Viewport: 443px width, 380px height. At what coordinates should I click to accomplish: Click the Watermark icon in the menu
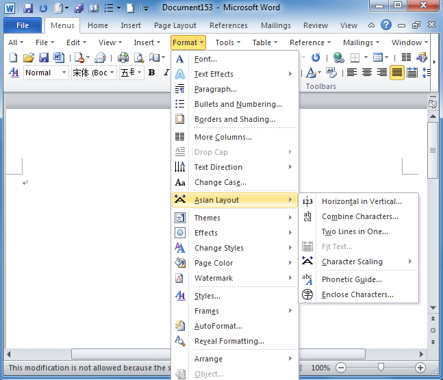180,278
